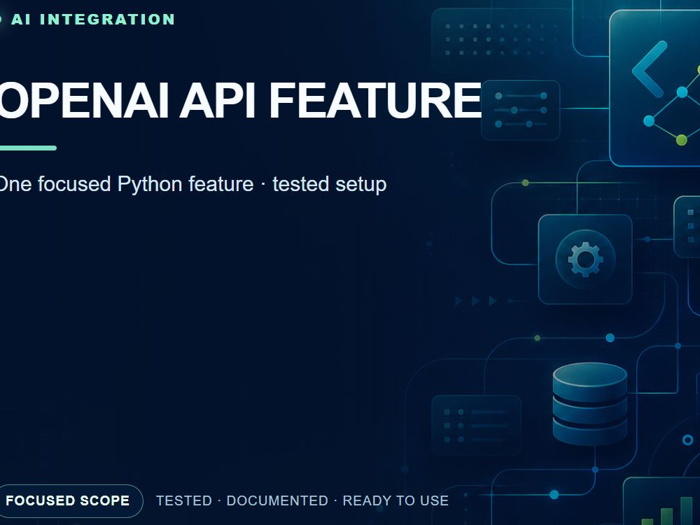The width and height of the screenshot is (700, 525).
Task: Click the code chevron bracket icon
Action: pos(650,69)
